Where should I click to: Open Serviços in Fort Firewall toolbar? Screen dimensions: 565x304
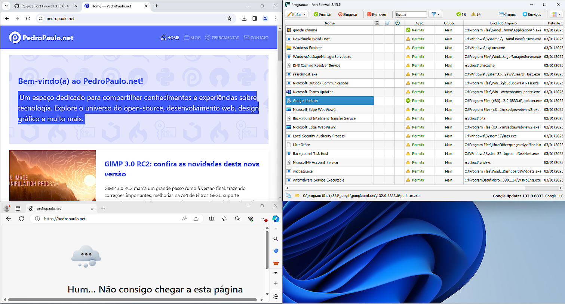pyautogui.click(x=532, y=15)
